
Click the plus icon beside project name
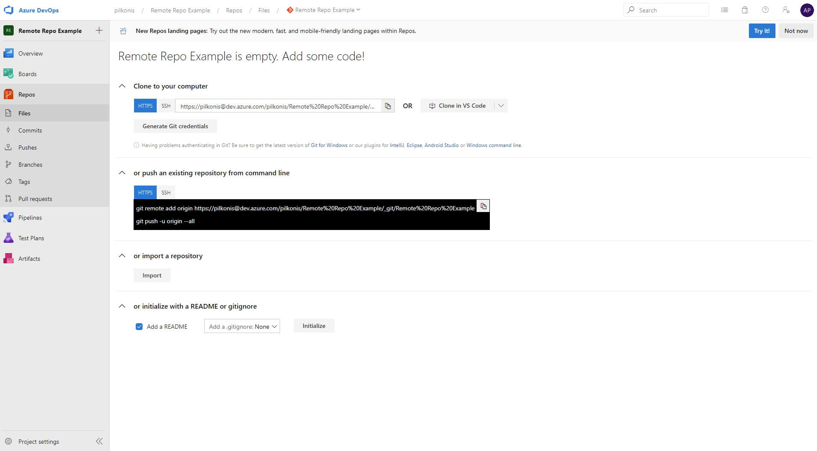99,30
